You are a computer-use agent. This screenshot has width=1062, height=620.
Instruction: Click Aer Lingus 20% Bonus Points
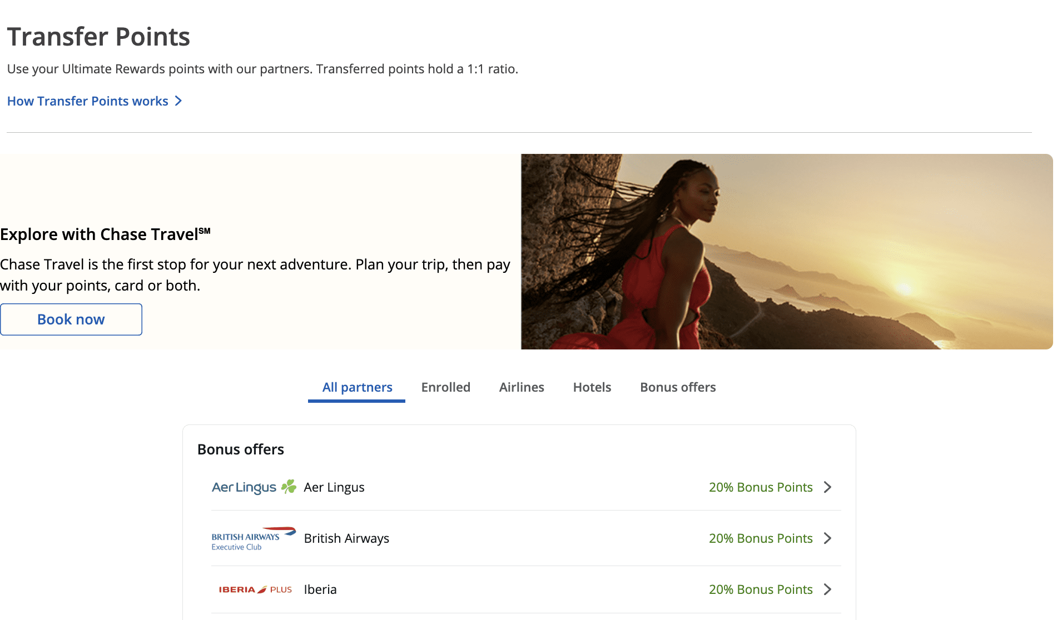click(761, 487)
